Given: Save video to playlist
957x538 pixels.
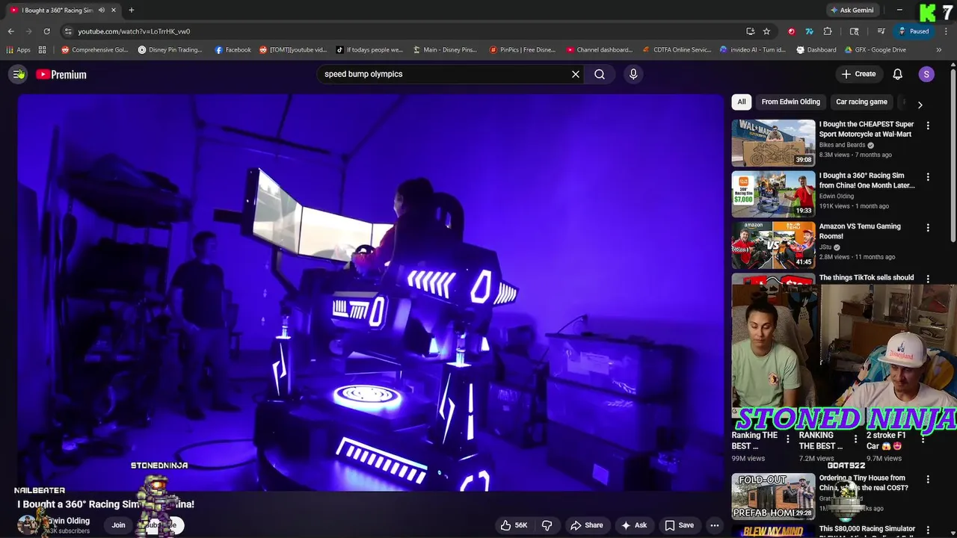Looking at the screenshot, I should click(x=680, y=525).
